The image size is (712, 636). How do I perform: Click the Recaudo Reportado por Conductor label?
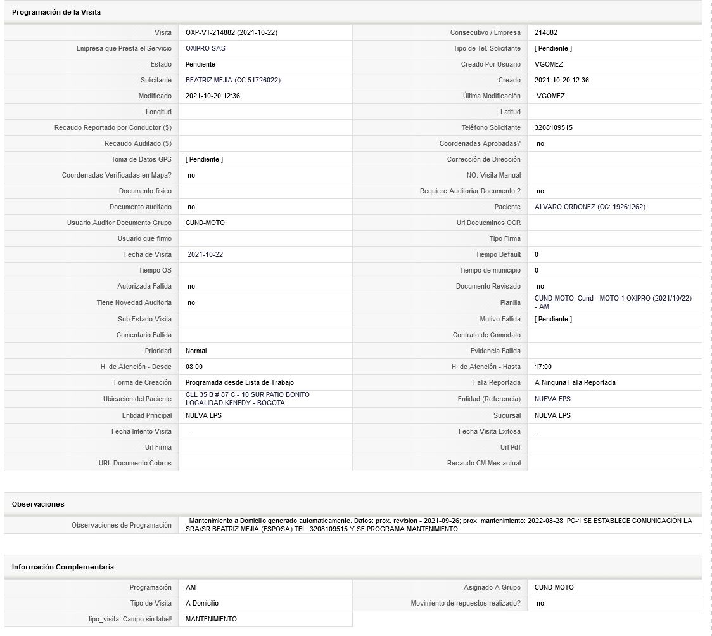tap(113, 127)
